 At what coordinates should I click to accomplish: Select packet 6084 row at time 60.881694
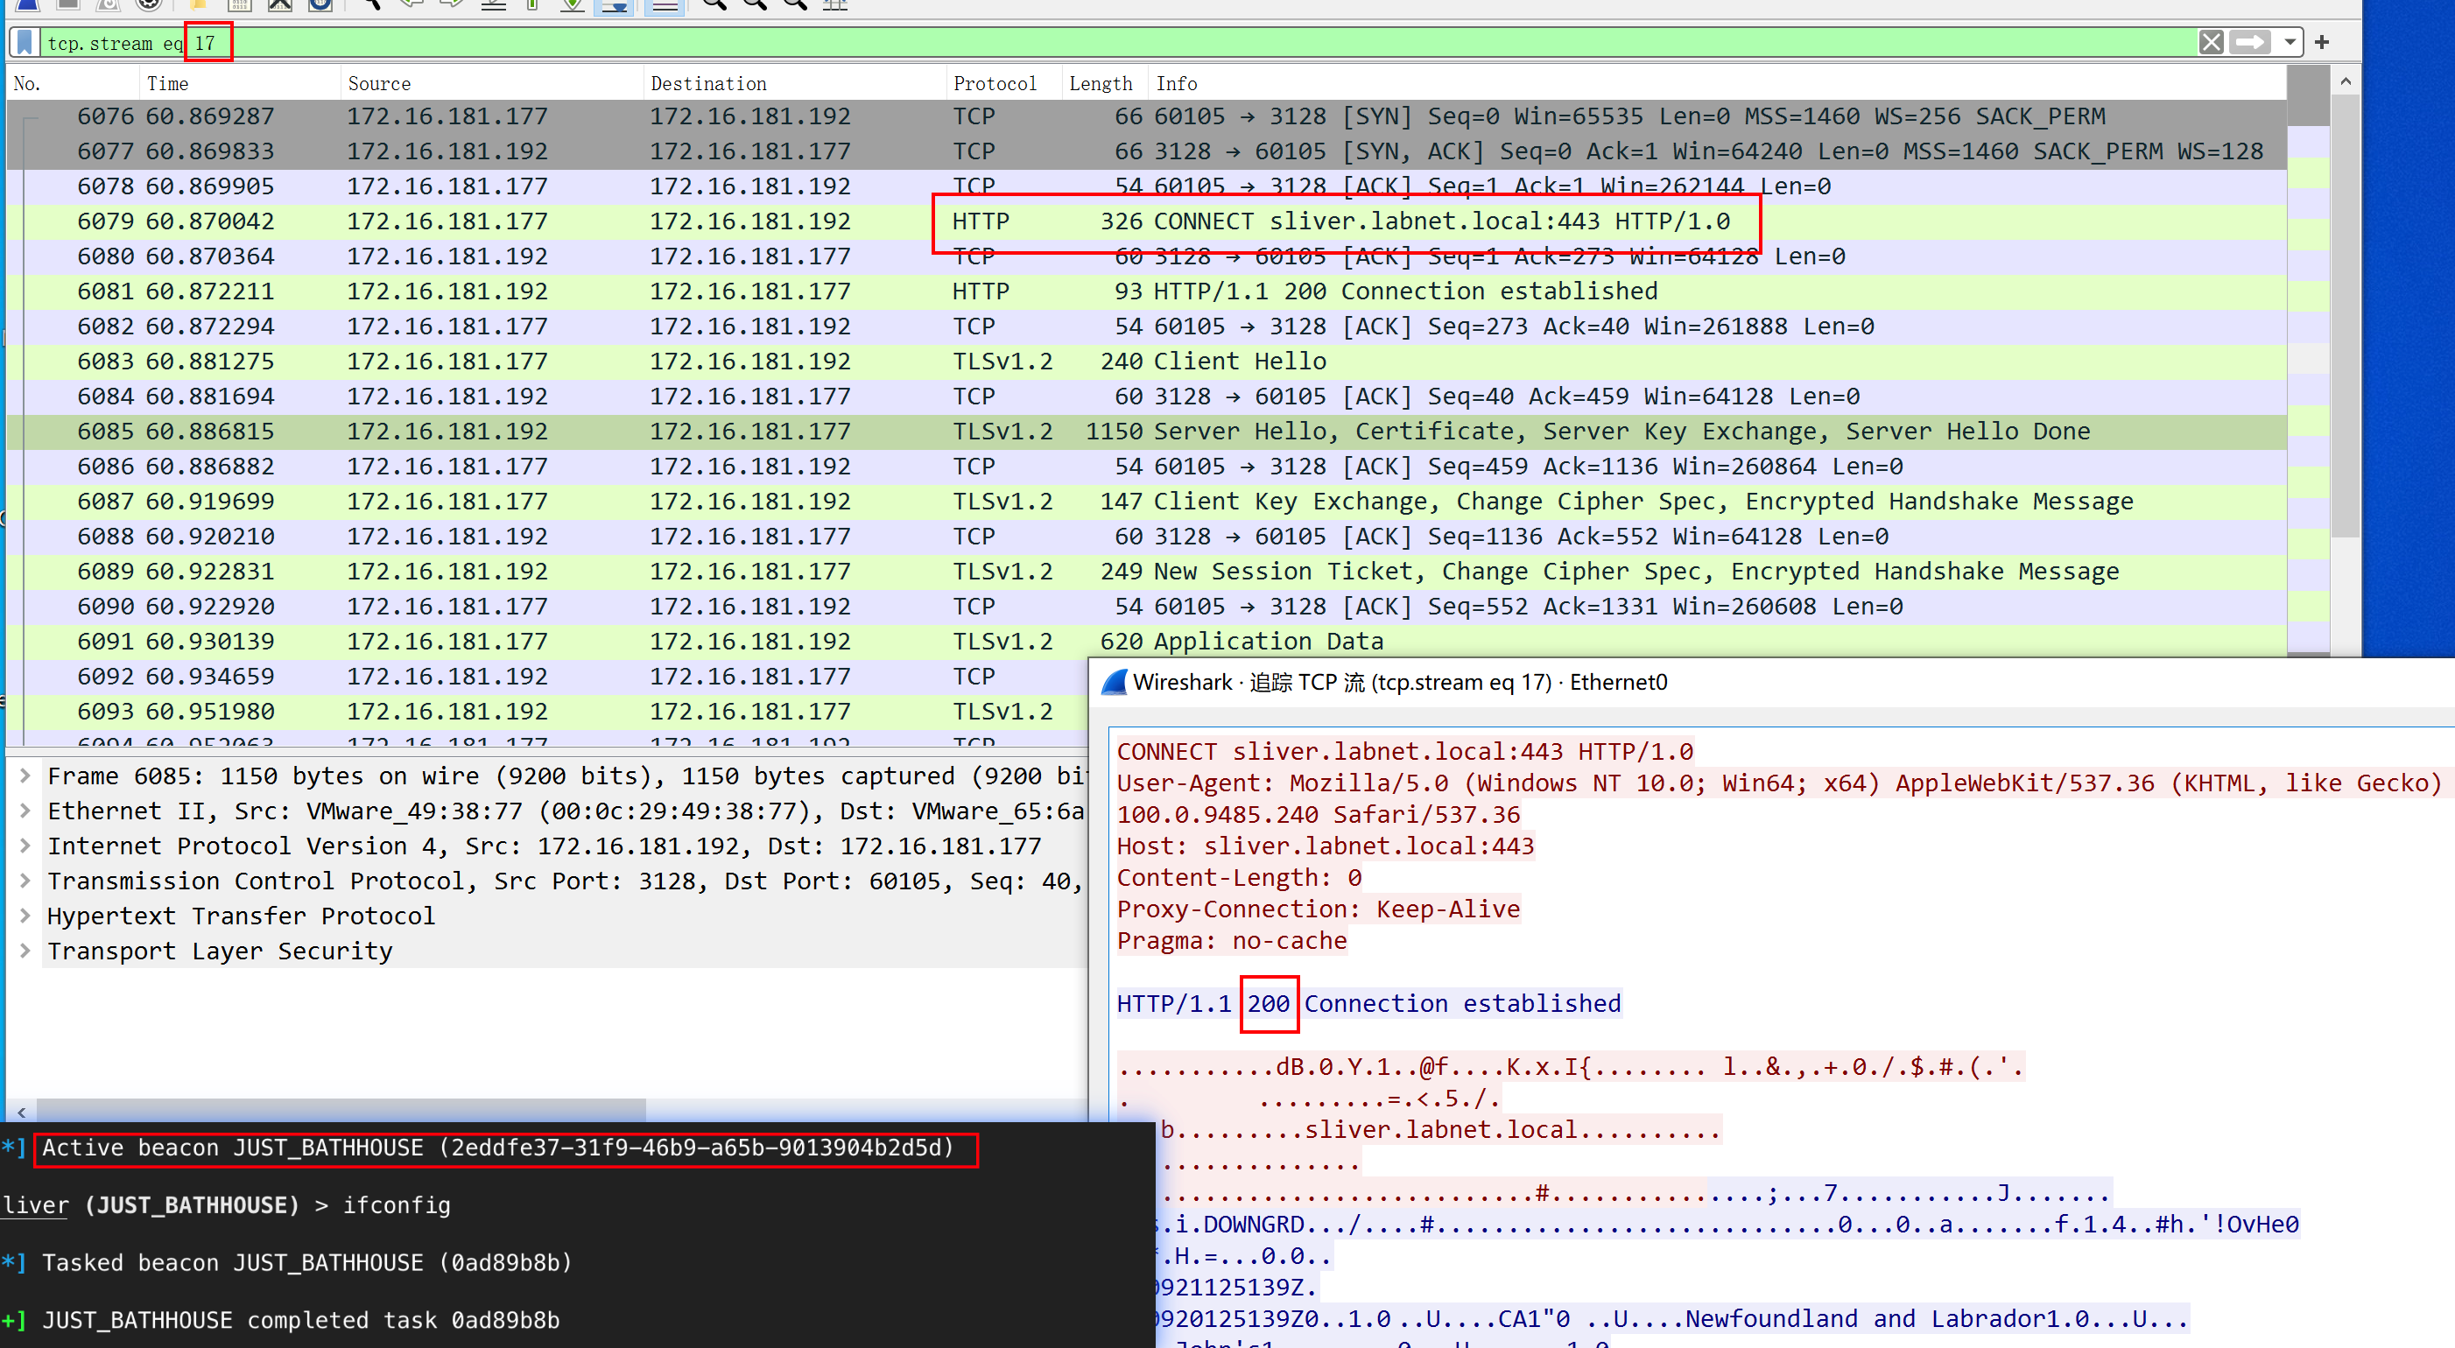[x=1146, y=397]
